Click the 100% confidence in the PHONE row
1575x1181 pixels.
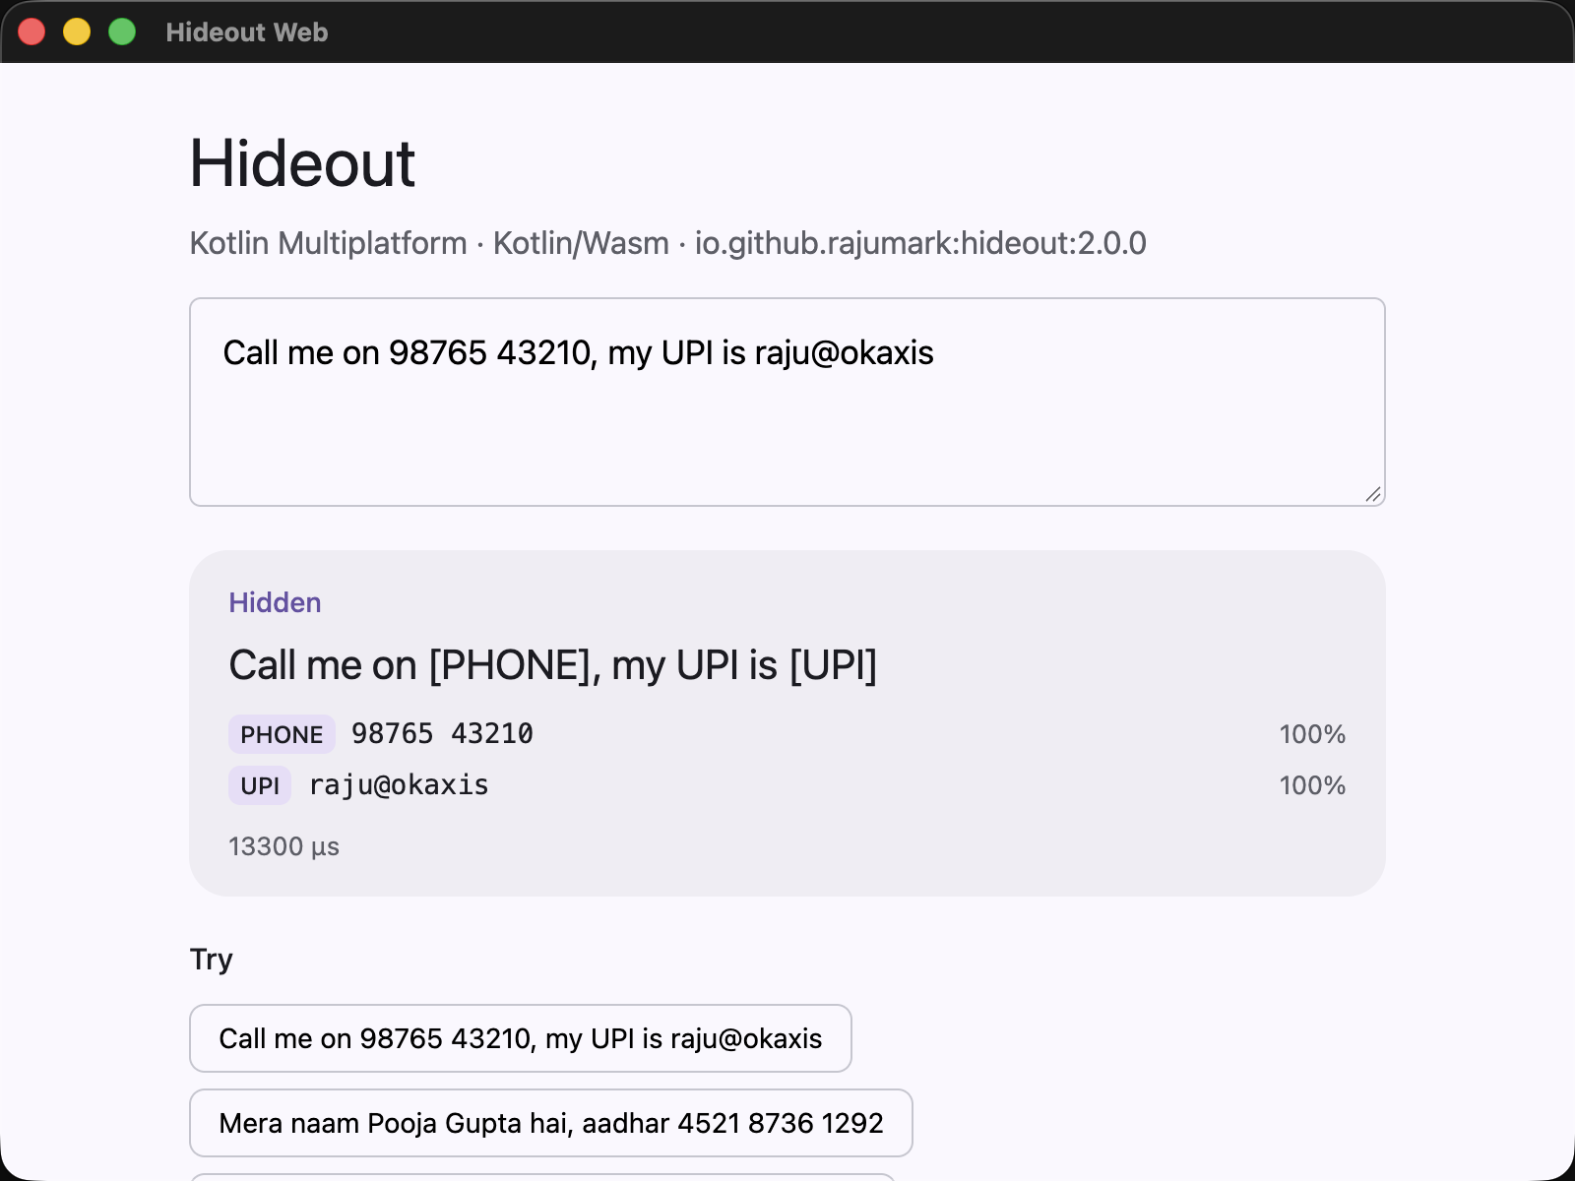pyautogui.click(x=1312, y=734)
